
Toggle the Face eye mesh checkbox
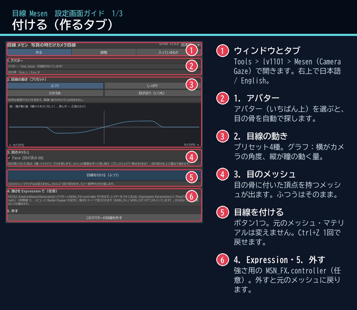click(9, 158)
